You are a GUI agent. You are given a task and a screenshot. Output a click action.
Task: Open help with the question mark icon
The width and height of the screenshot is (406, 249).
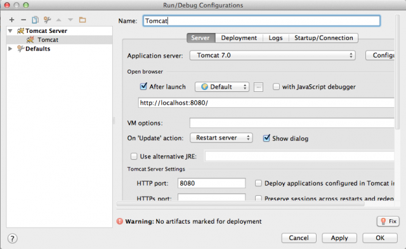[12, 238]
